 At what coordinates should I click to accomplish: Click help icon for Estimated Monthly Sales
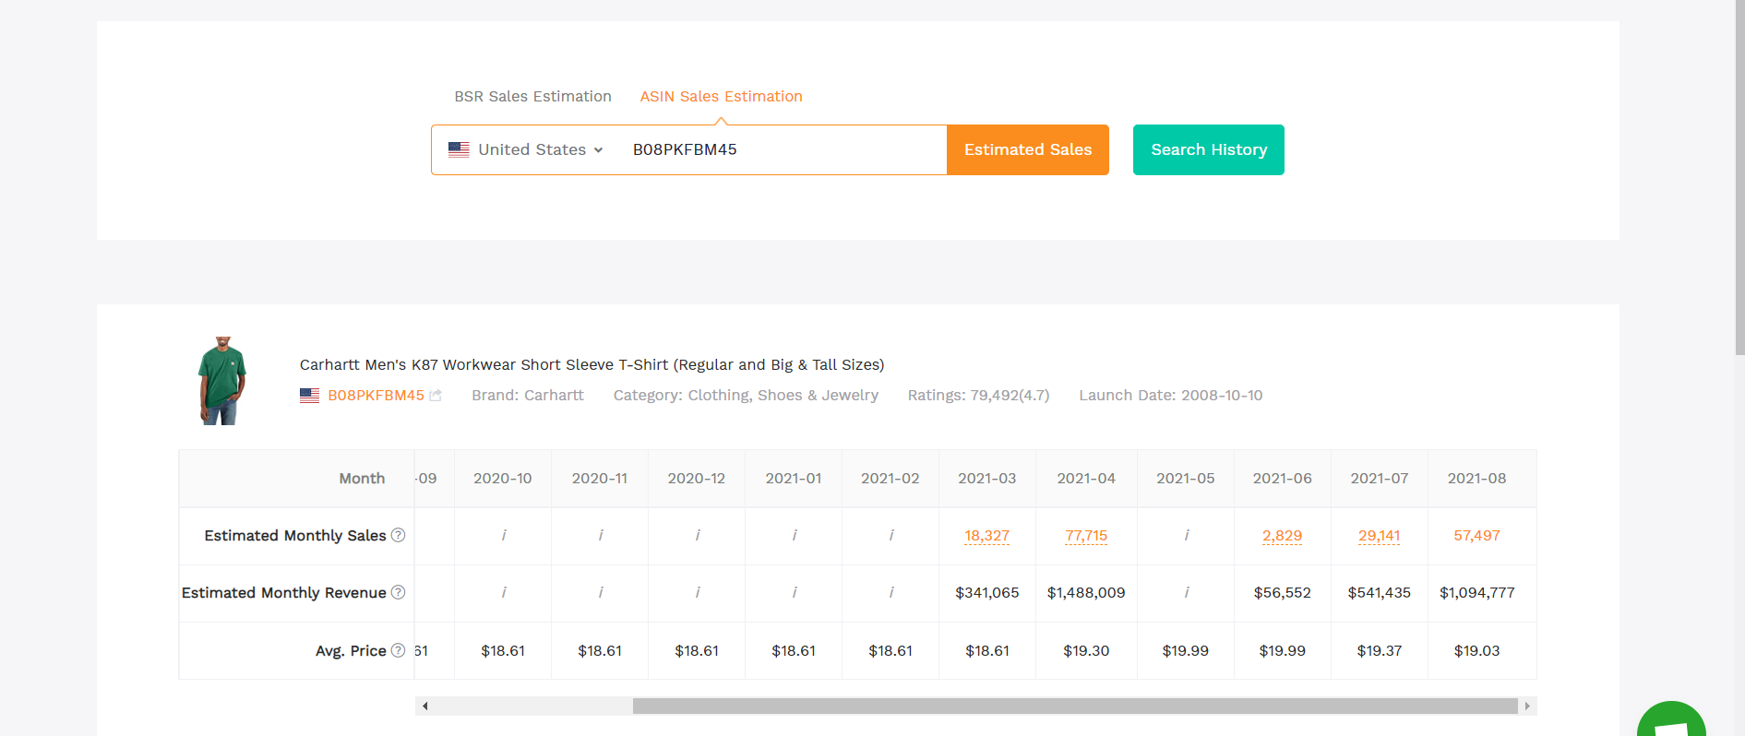[398, 535]
